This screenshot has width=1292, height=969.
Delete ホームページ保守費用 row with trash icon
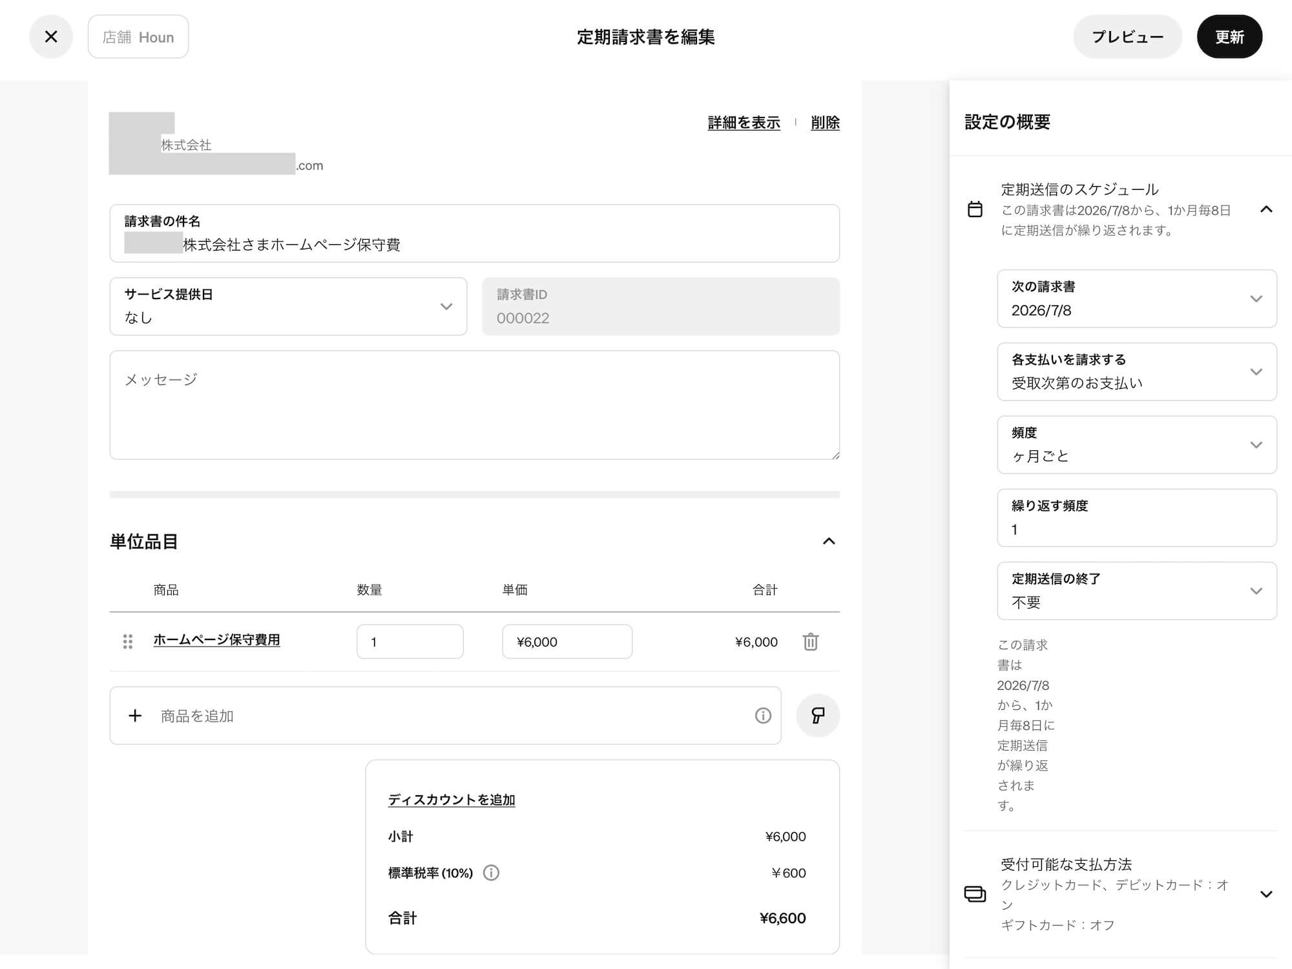pyautogui.click(x=811, y=641)
